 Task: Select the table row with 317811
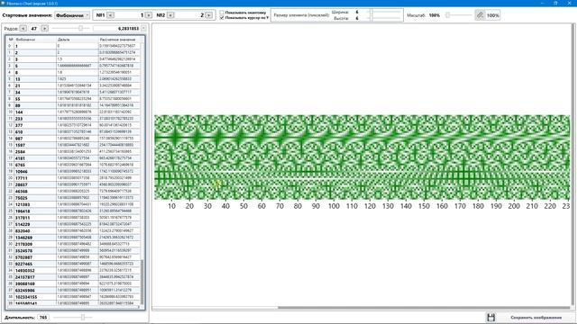[74, 218]
